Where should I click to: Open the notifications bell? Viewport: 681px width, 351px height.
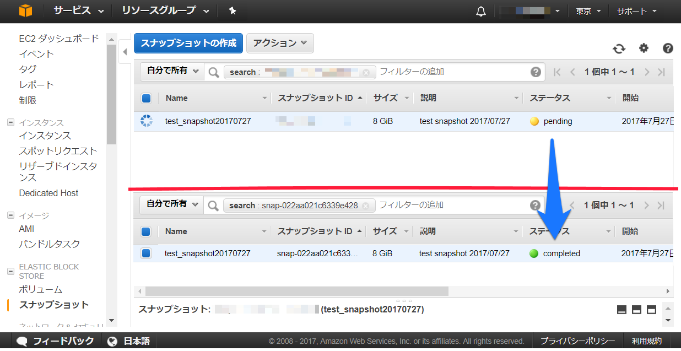coord(481,11)
